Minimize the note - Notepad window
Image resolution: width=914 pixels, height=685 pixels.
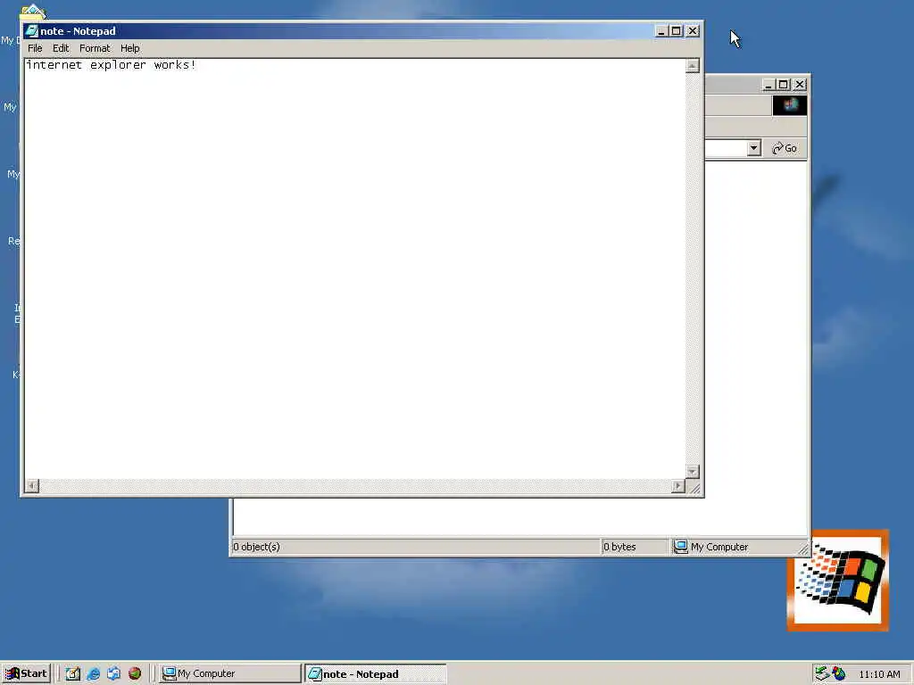pos(661,31)
